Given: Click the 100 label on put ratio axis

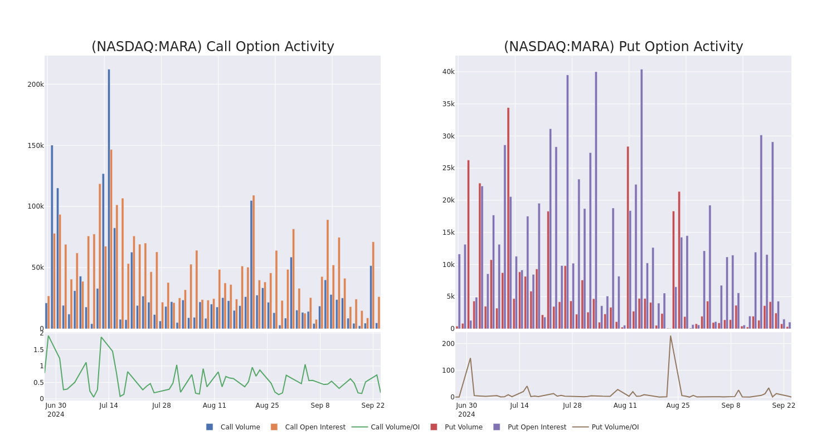Looking at the screenshot, I should point(449,370).
